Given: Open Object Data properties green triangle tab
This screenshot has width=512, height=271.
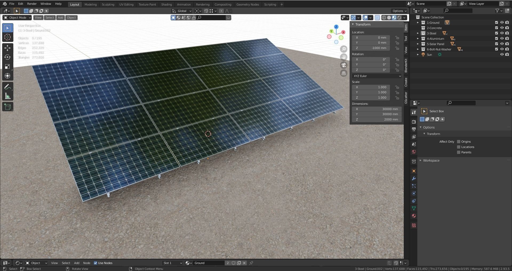Looking at the screenshot, I should pos(414,208).
